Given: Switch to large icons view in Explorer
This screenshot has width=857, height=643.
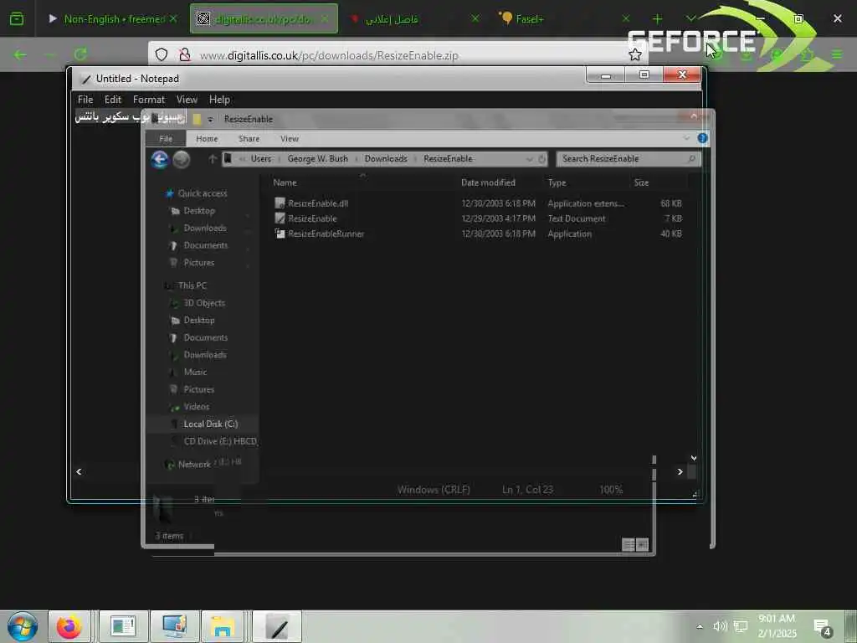Looking at the screenshot, I should (x=642, y=544).
